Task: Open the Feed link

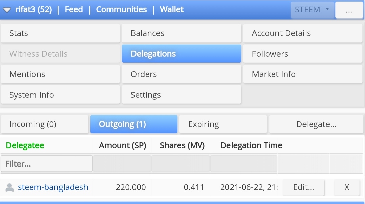Action: point(74,9)
